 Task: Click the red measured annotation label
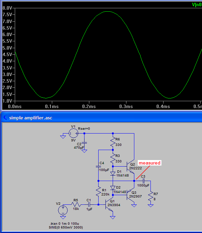(149, 163)
